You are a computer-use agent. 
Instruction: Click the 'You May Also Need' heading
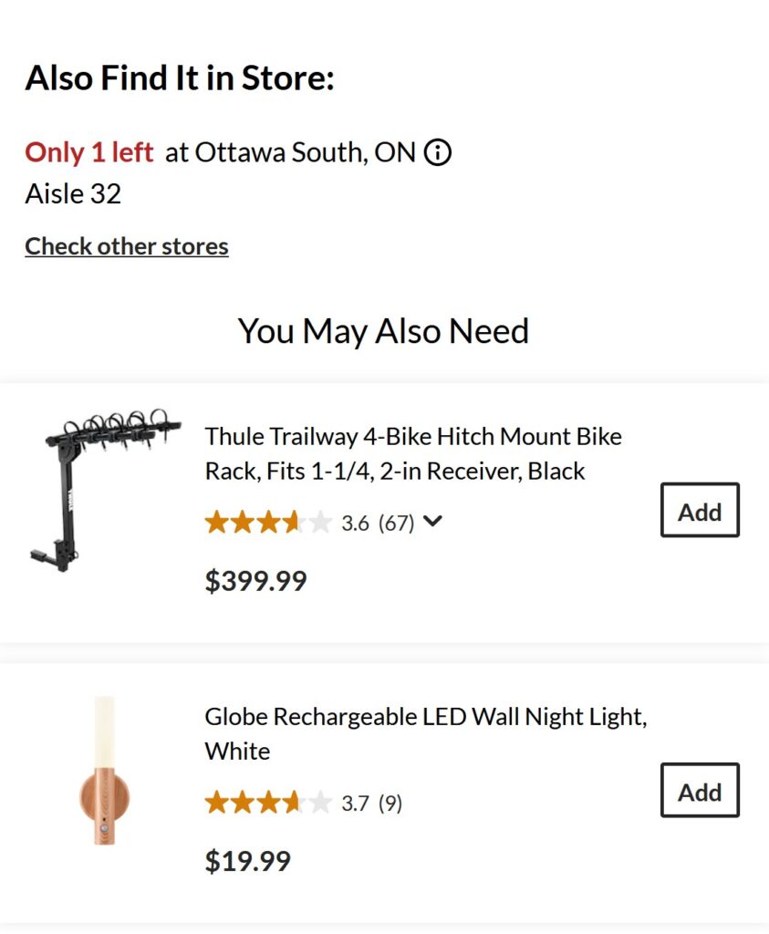[383, 330]
